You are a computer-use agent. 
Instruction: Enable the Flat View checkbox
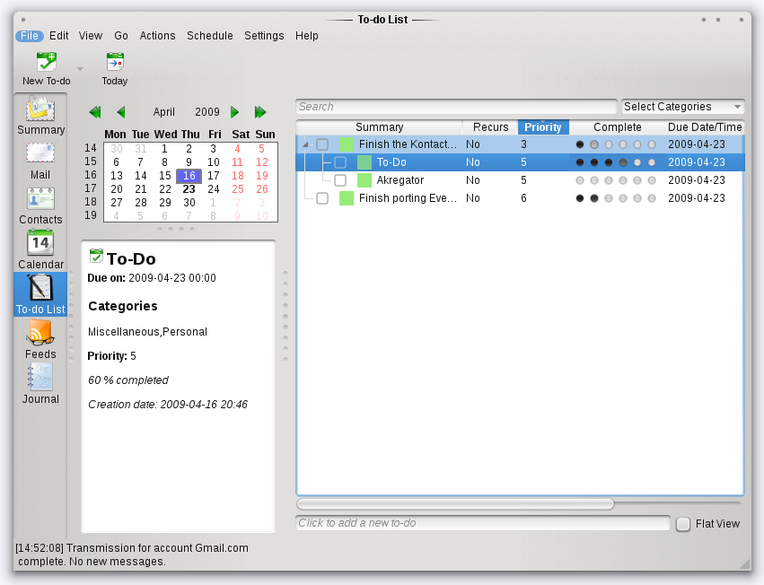coord(683,524)
